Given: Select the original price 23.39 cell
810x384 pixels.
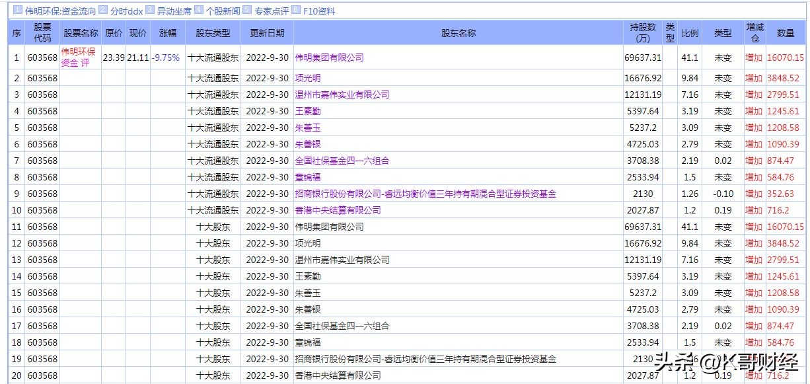Looking at the screenshot, I should (x=114, y=58).
